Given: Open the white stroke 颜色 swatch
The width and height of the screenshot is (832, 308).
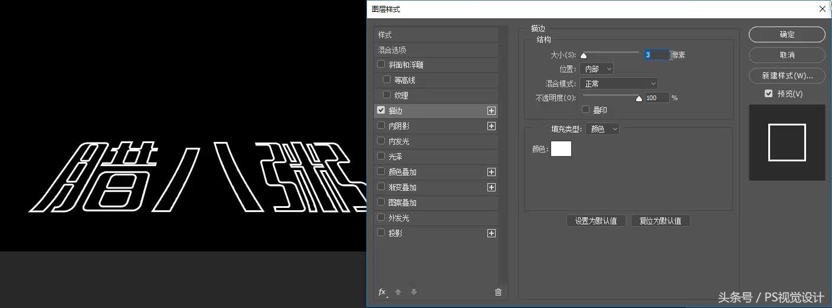Looking at the screenshot, I should pos(561,149).
